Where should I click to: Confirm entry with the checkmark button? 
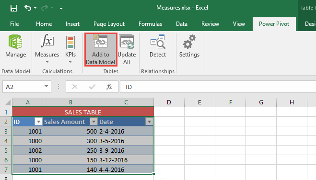coord(92,87)
